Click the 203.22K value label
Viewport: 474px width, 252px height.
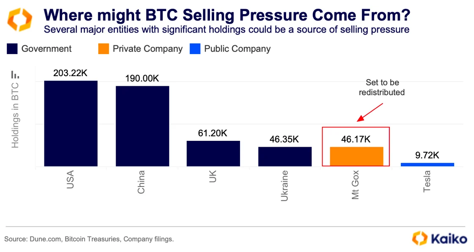[x=70, y=73]
